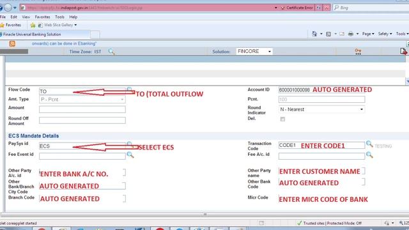Click Trusted sites Protected Mode status
Viewport: 409px width, 230px height.
click(x=330, y=223)
